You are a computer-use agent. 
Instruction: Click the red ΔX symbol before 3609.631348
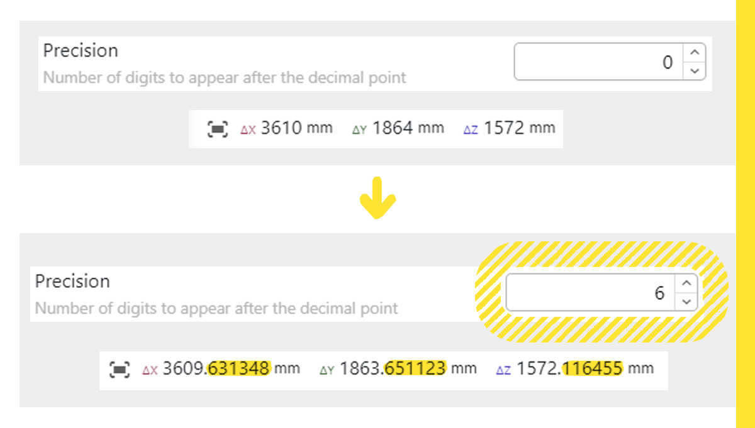coord(150,370)
